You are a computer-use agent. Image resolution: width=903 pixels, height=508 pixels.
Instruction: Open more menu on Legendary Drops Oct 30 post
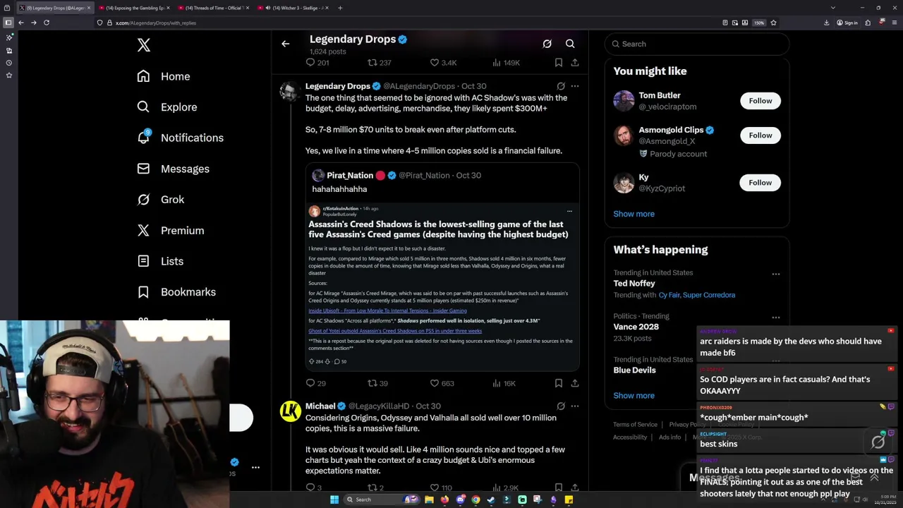pos(574,86)
